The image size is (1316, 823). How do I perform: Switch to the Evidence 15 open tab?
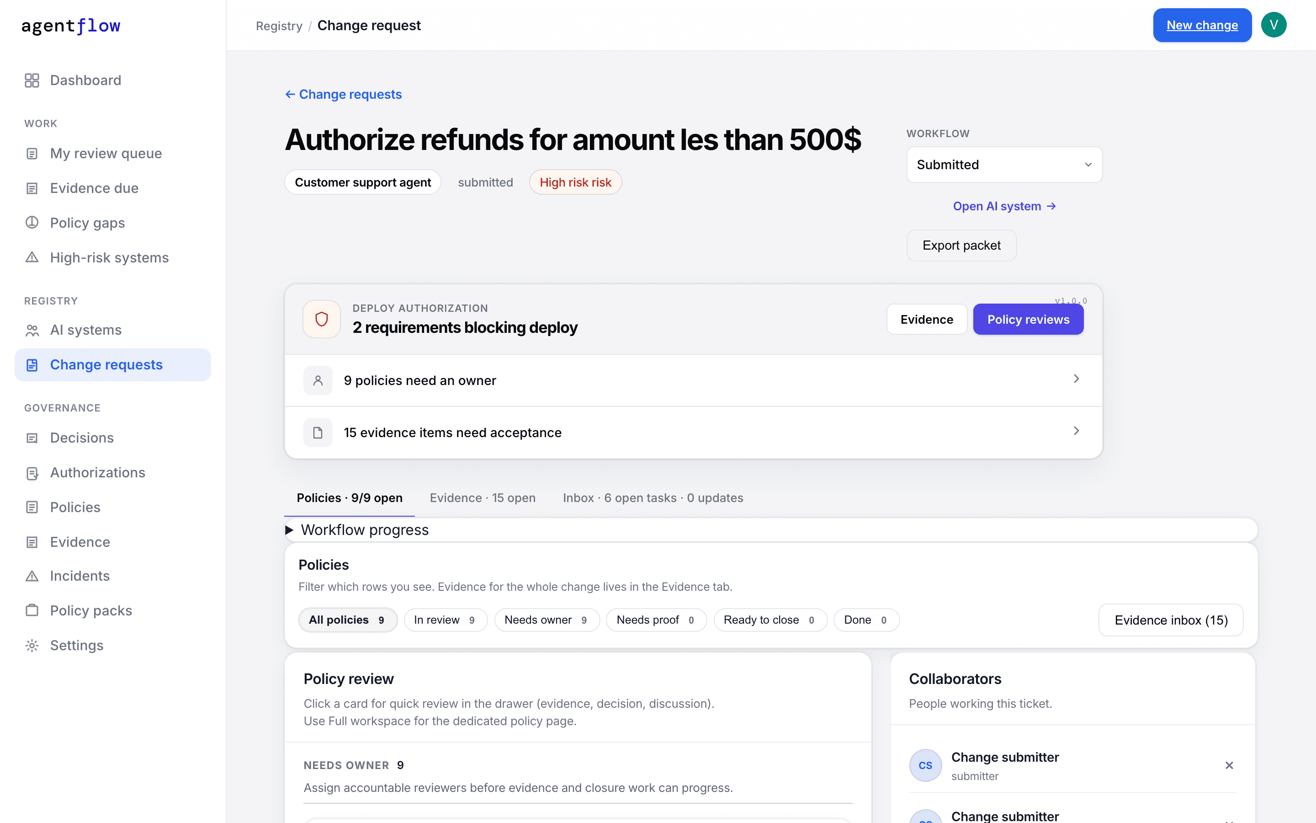coord(483,498)
